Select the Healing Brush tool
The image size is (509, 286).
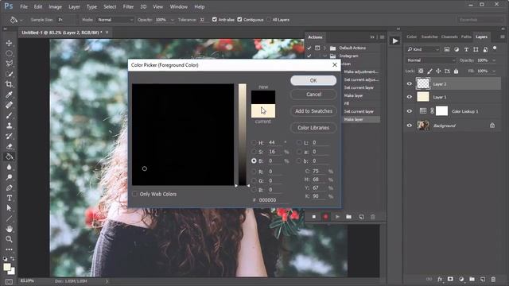pos(9,105)
